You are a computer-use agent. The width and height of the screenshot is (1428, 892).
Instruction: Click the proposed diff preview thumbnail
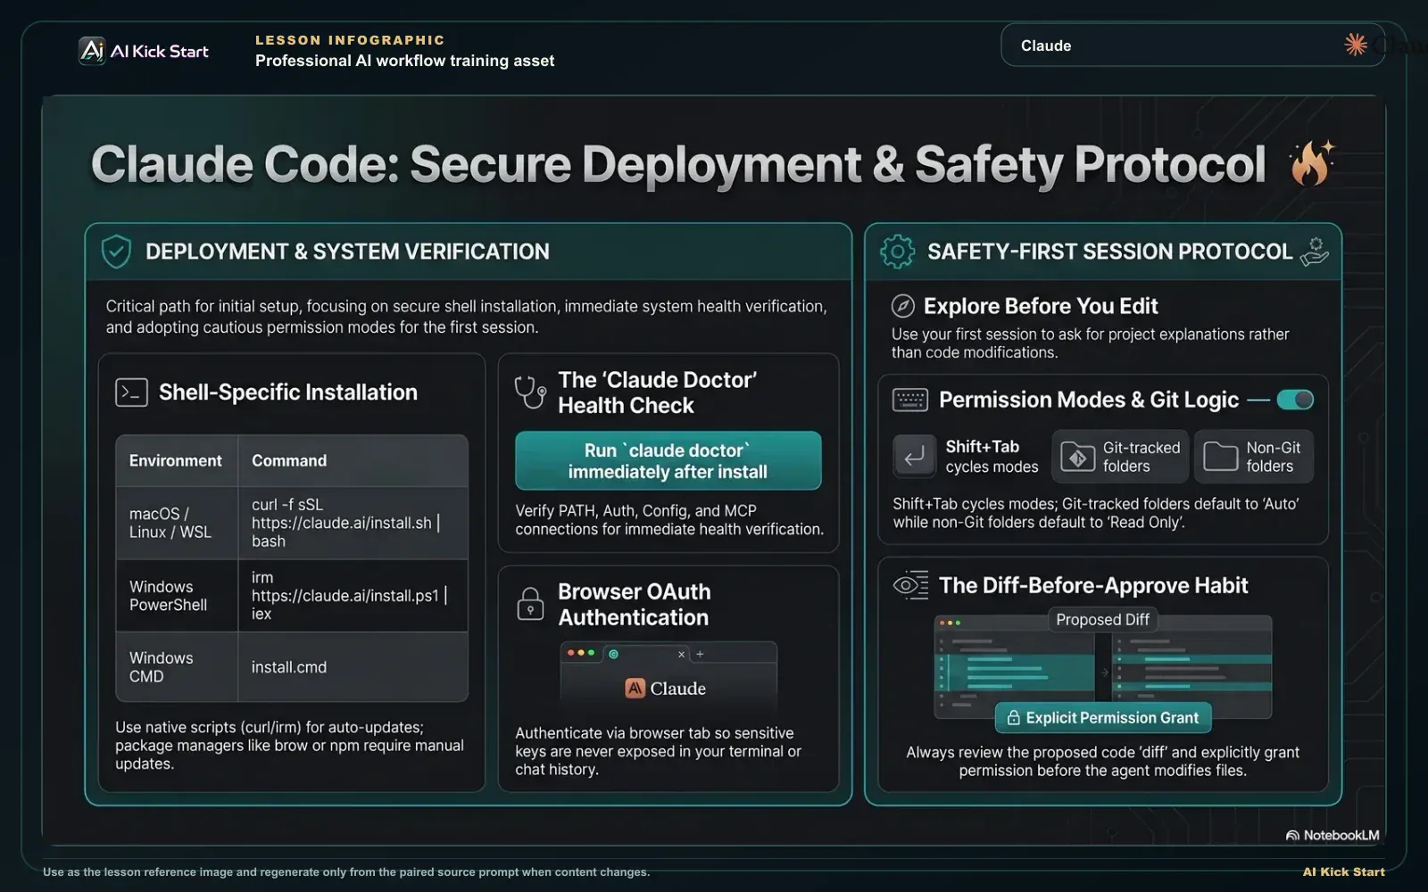click(1102, 666)
